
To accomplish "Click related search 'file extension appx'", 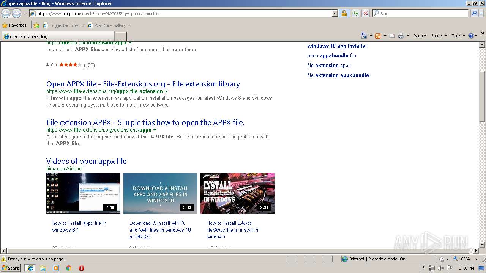I will tap(329, 66).
